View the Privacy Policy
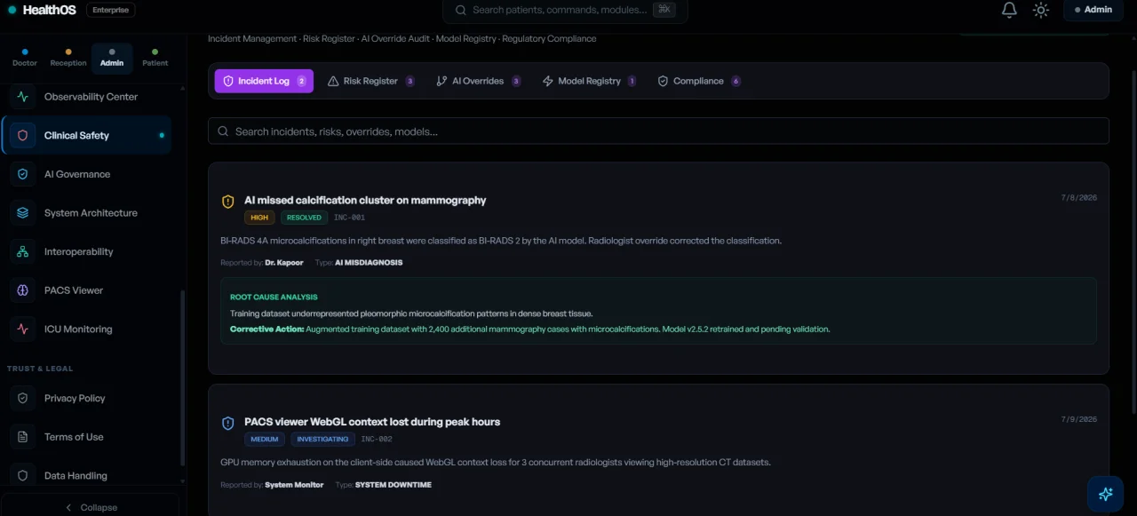Image resolution: width=1137 pixels, height=516 pixels. coord(86,399)
